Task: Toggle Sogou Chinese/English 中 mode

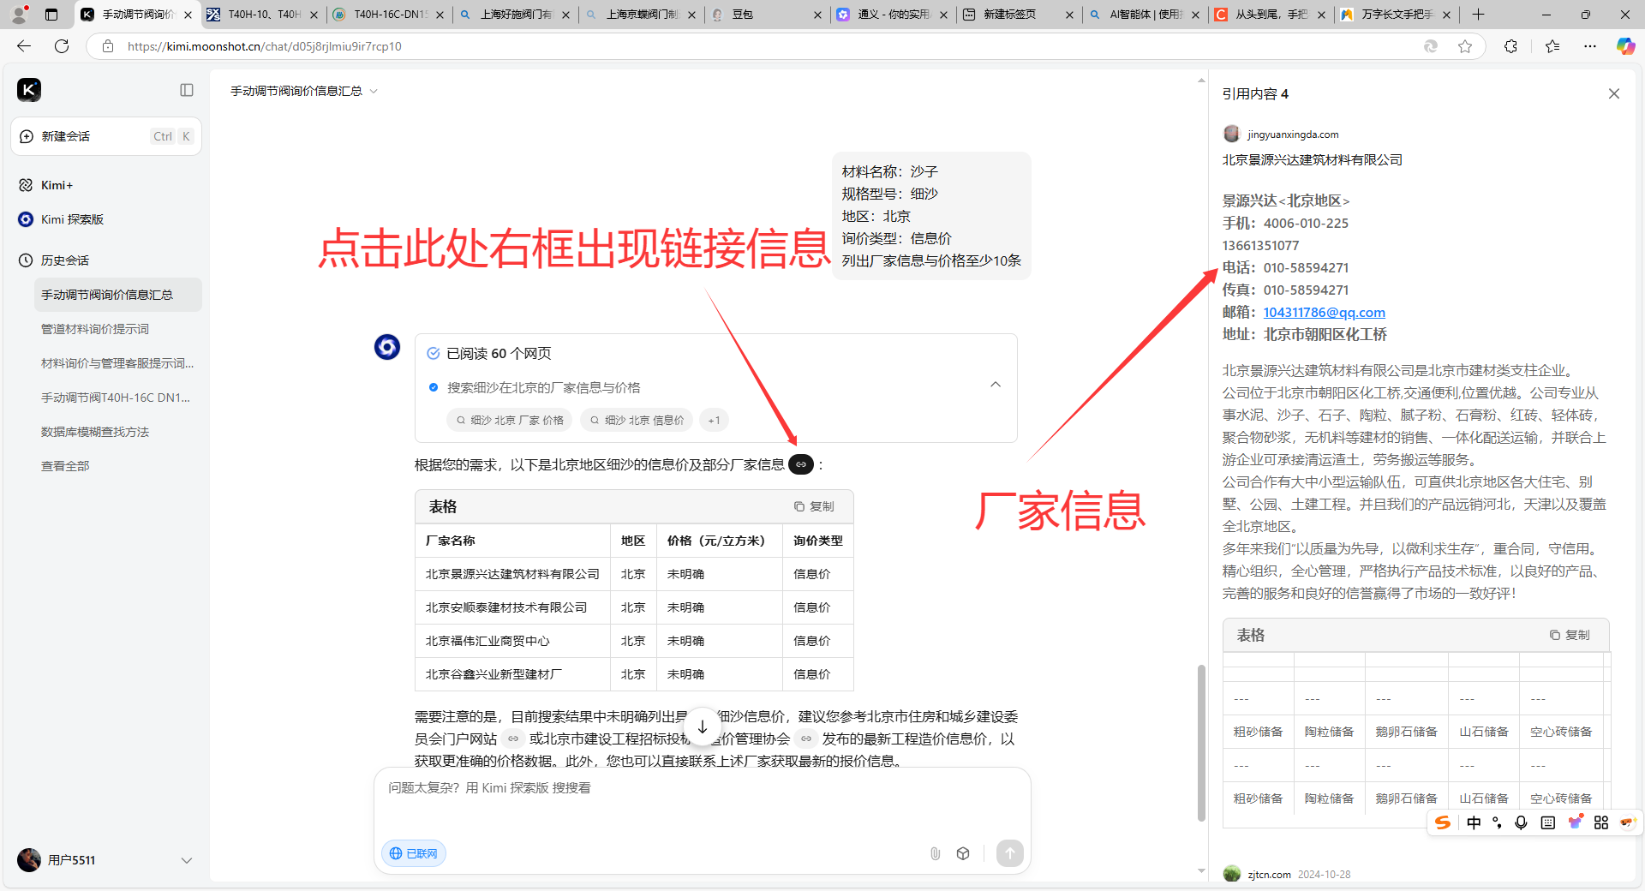Action: (x=1474, y=822)
